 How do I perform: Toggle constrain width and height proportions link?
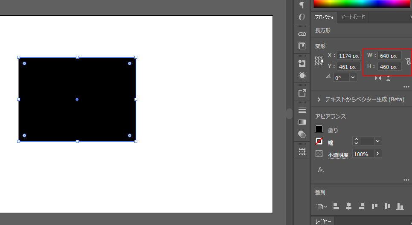click(x=408, y=61)
